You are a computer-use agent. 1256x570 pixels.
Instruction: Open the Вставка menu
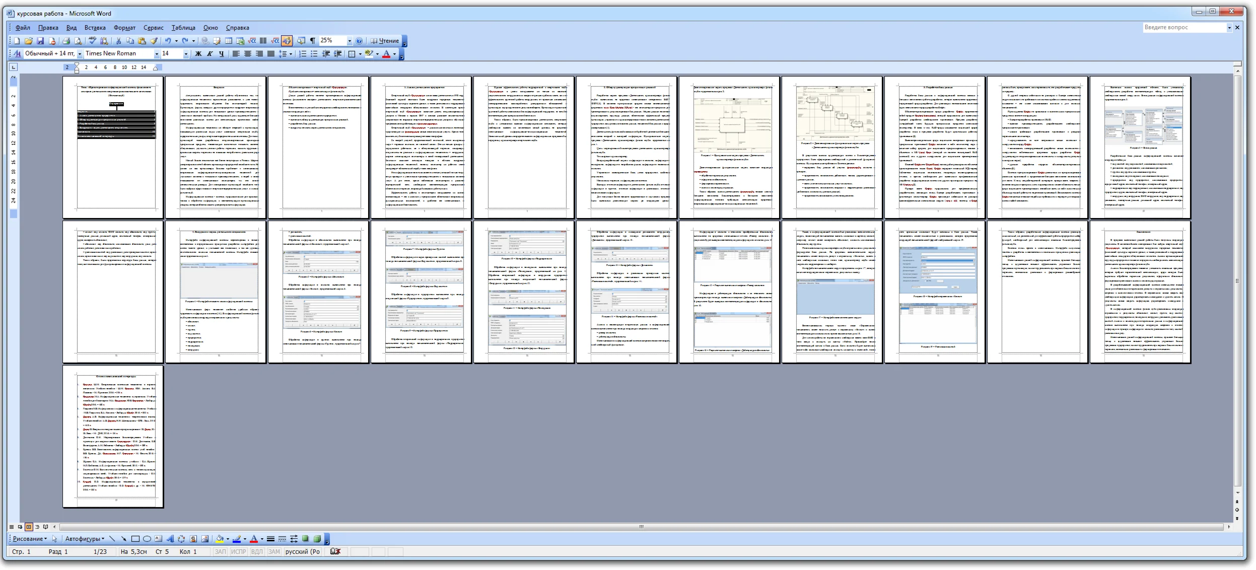(x=95, y=28)
